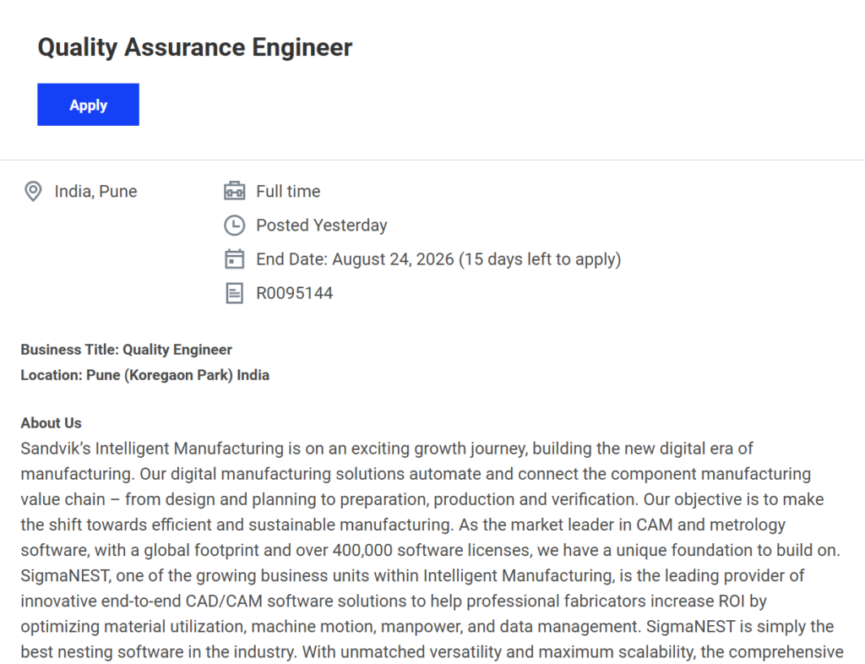Click the document requisition ID icon
The height and width of the screenshot is (664, 865).
coord(235,293)
